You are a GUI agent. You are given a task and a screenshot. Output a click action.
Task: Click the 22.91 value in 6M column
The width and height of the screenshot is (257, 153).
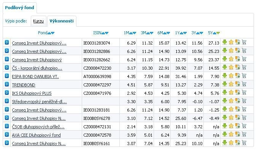[164, 68]
